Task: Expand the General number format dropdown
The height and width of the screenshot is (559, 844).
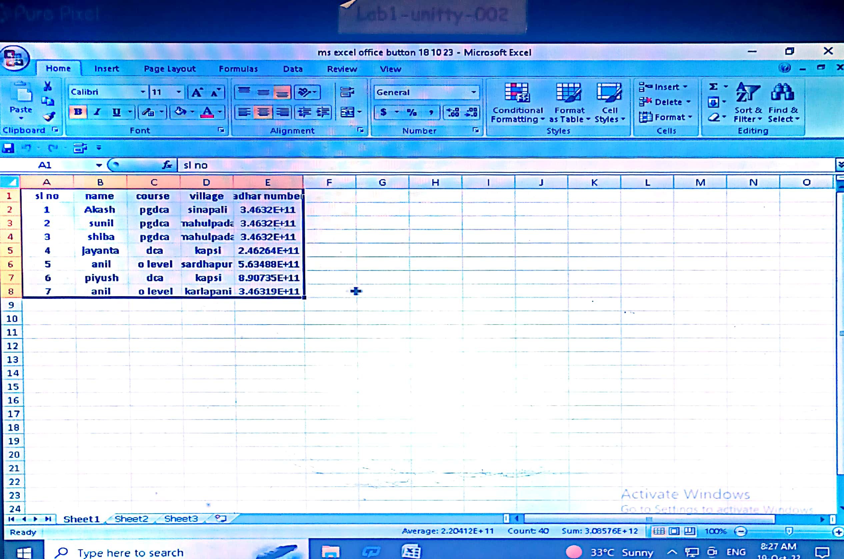Action: tap(473, 92)
